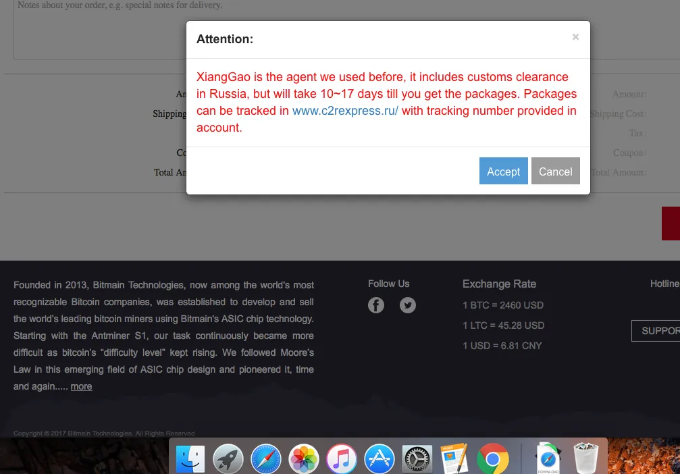Screen dimensions: 680x474
Task: Open the Trash in the dock
Action: [585, 458]
